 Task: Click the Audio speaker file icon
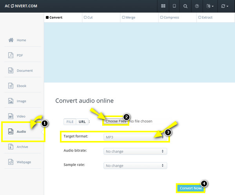click(x=11, y=132)
